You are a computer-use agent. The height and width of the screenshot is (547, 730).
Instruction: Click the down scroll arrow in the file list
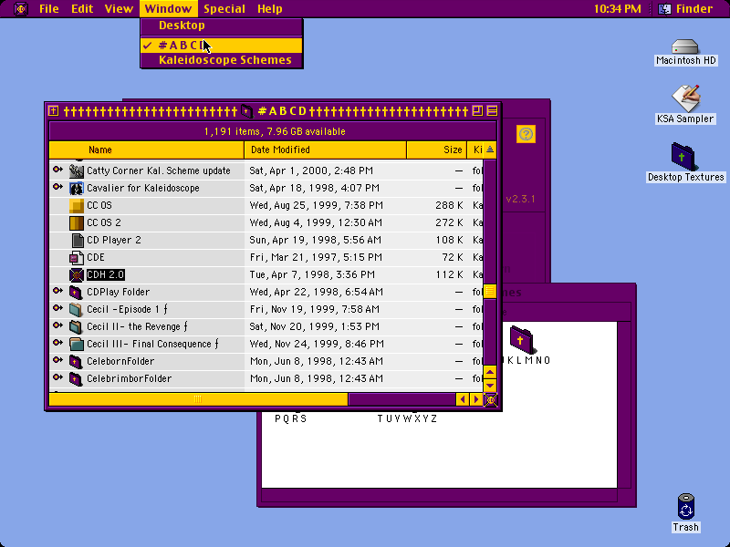point(490,386)
